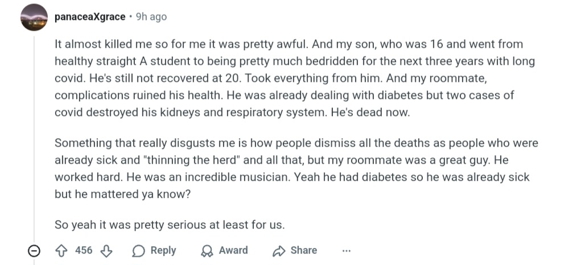Open the three-dot more options menu
The image size is (564, 265).
click(x=347, y=251)
